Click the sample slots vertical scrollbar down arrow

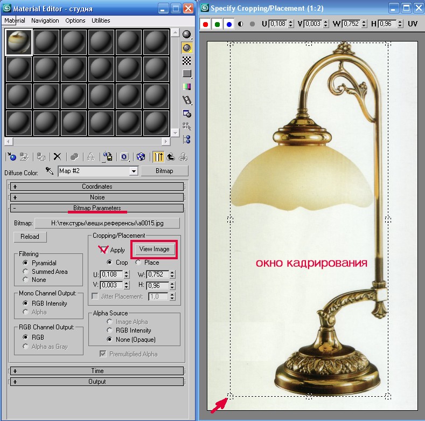tap(175, 133)
